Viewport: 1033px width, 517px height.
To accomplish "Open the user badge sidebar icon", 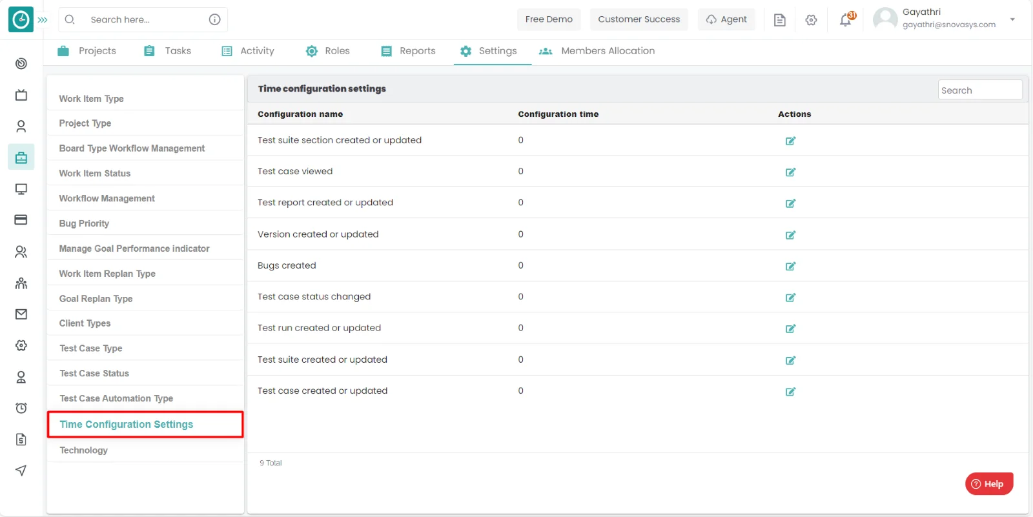I will click(21, 377).
